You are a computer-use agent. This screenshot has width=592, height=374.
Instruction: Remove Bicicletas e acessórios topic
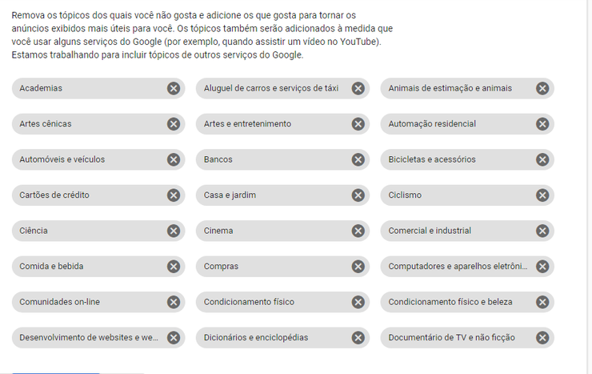(542, 159)
